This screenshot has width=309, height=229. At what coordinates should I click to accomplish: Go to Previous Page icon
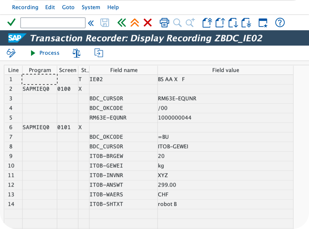click(x=220, y=23)
